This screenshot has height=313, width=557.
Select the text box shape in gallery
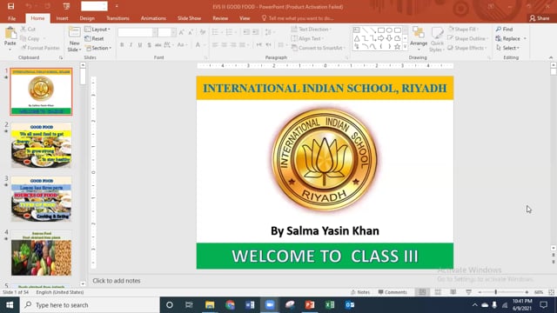tap(357, 30)
